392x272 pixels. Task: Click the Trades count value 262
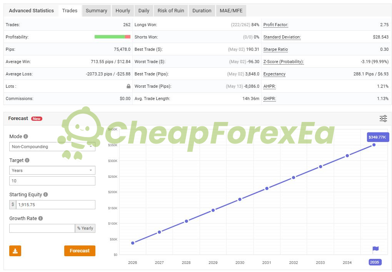point(127,25)
